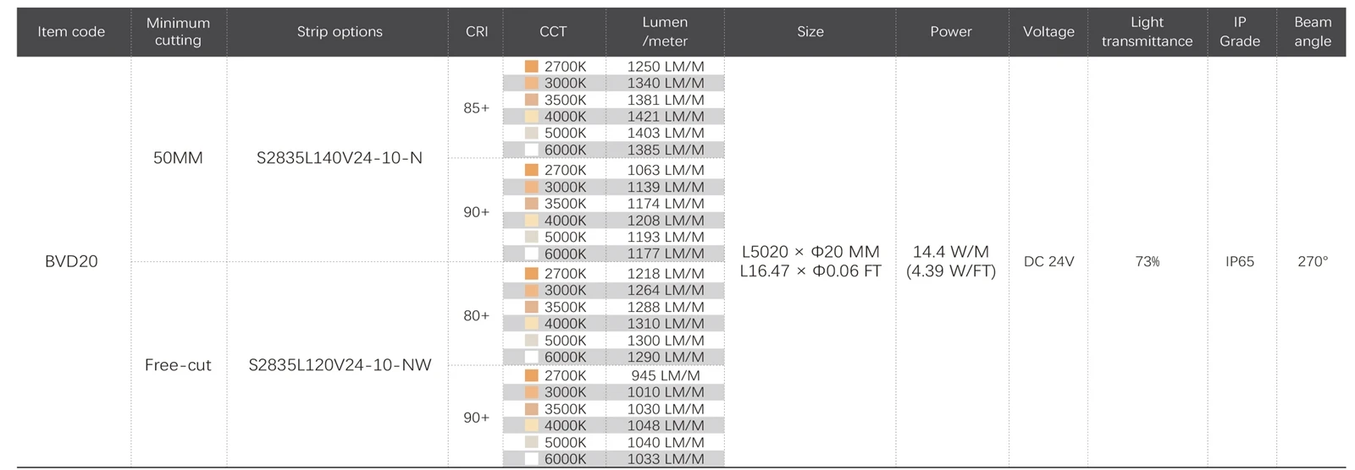Select the 80+ CRI cell
This screenshot has height=470, width=1355.
(x=476, y=315)
